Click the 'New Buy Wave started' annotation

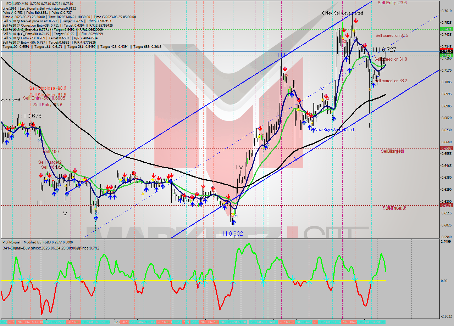334,130
